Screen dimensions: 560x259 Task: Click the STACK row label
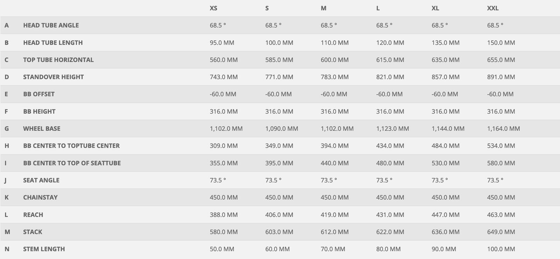pos(33,232)
